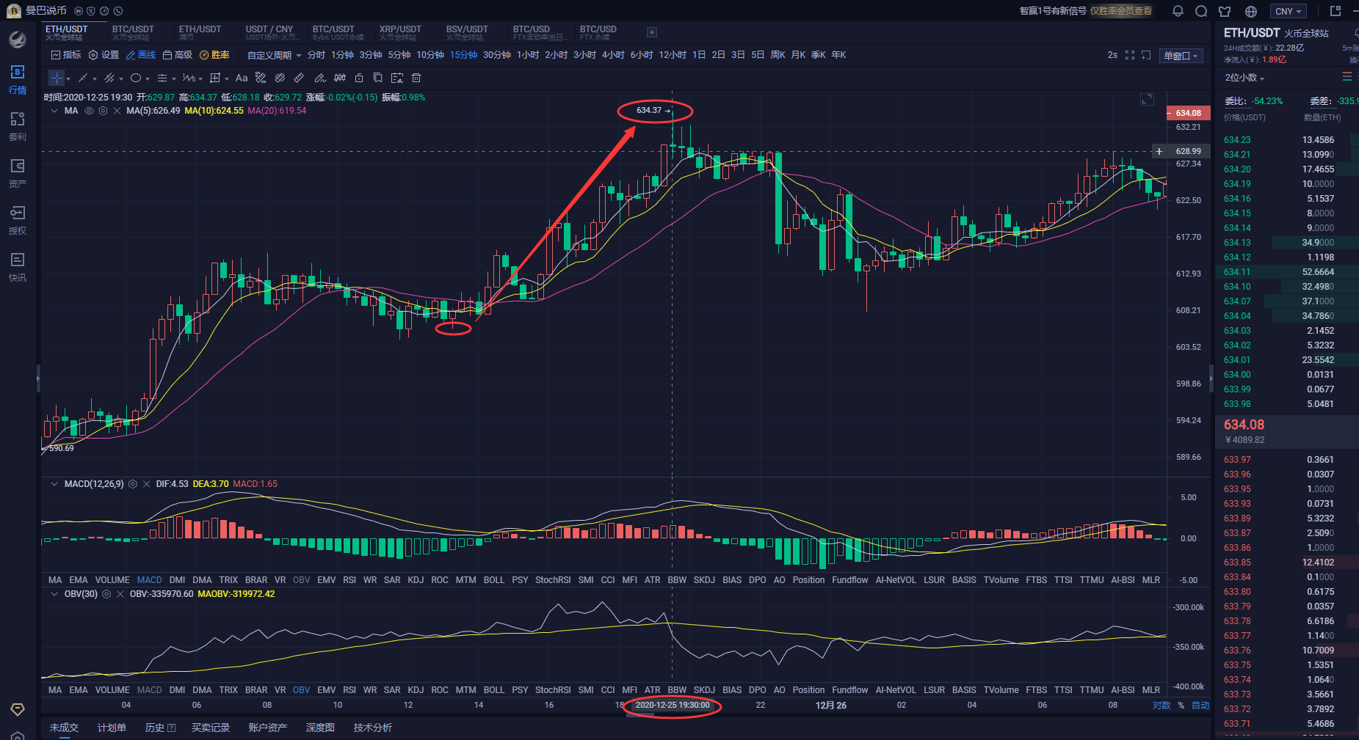Image resolution: width=1359 pixels, height=740 pixels.
Task: Open the 2位小数 decimal precision dropdown
Action: pyautogui.click(x=1244, y=78)
